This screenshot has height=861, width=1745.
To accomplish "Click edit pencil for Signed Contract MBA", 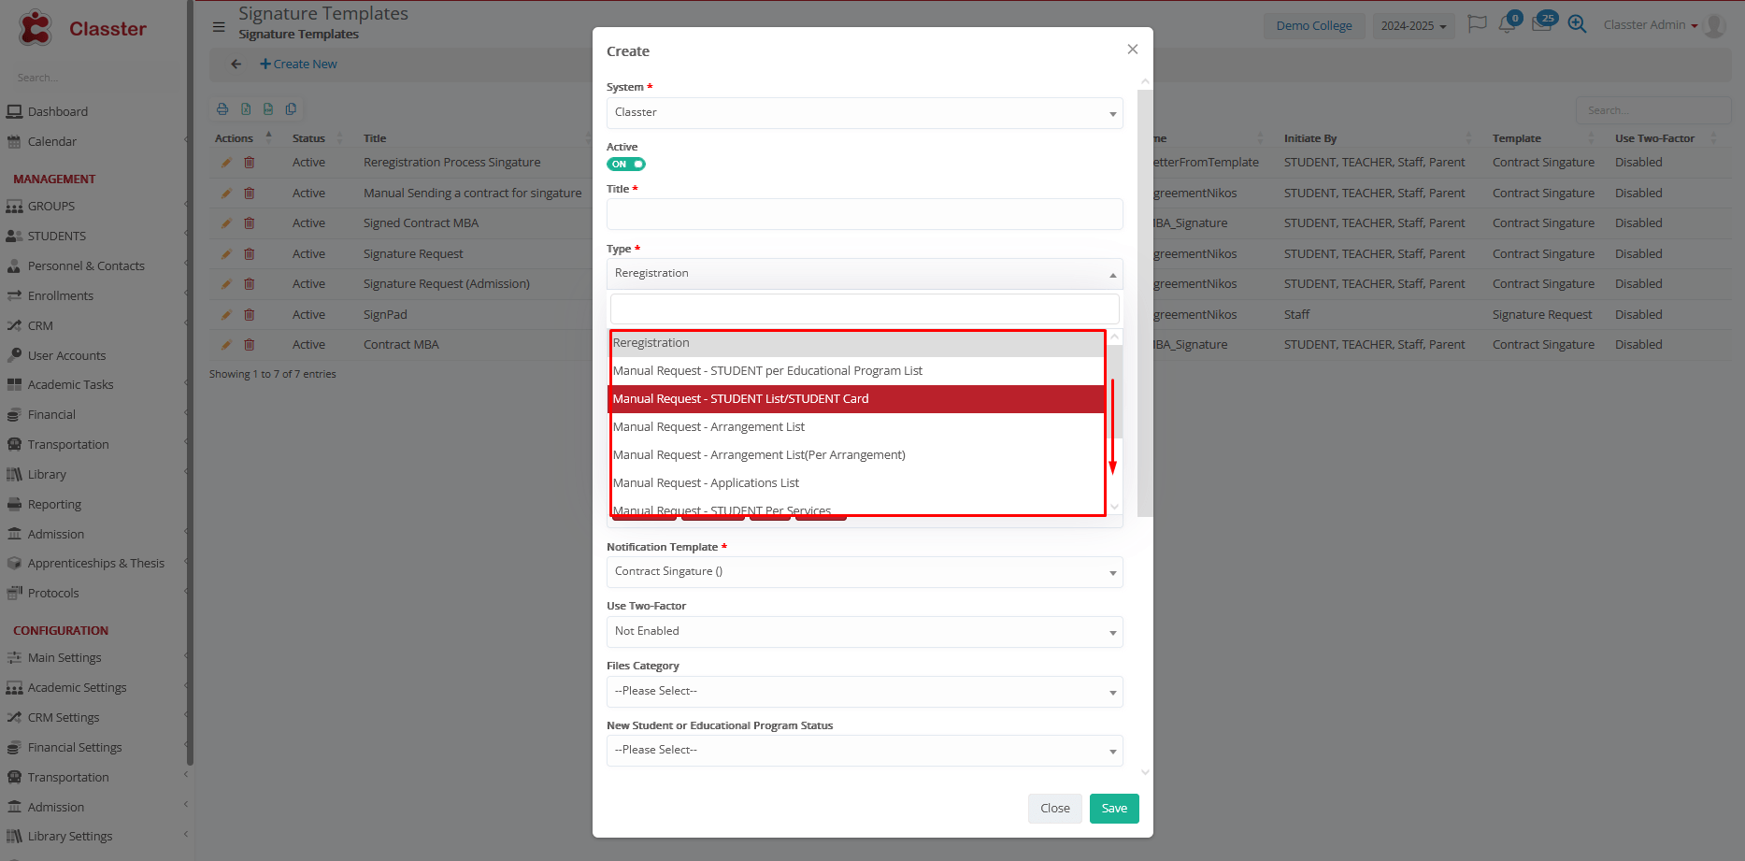I will [x=226, y=223].
